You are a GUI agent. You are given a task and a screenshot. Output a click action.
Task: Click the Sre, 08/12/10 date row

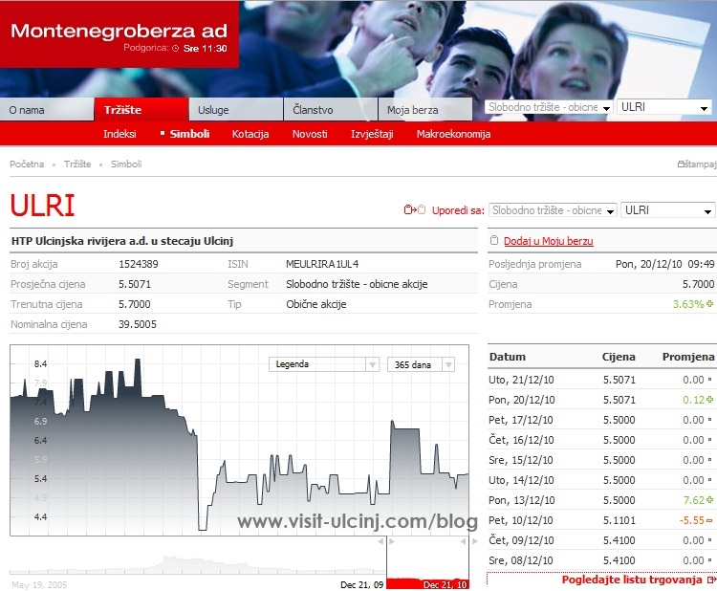pos(601,560)
